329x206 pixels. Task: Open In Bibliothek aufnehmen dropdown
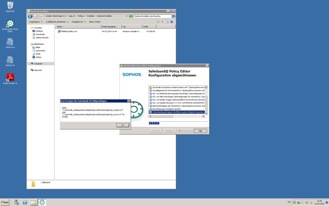pos(57,22)
